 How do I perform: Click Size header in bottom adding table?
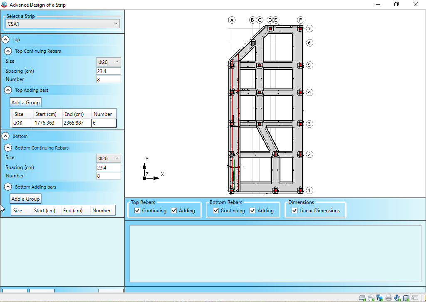tap(21, 210)
